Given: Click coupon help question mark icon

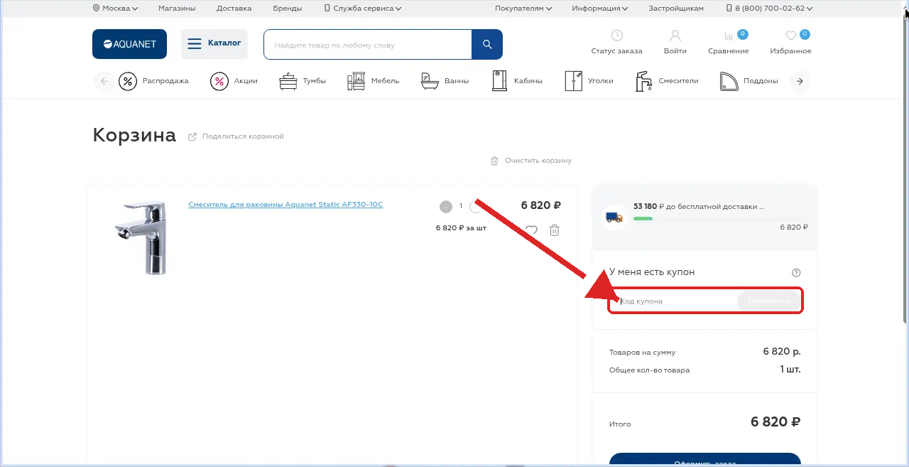Looking at the screenshot, I should click(x=796, y=272).
